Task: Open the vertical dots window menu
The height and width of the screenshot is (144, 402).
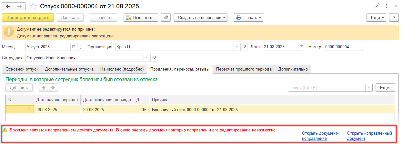Action: (387, 6)
